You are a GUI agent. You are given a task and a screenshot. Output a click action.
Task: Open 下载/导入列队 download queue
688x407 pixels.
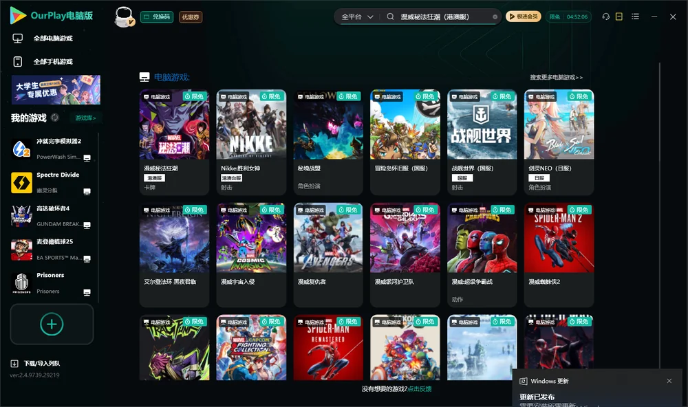point(42,364)
